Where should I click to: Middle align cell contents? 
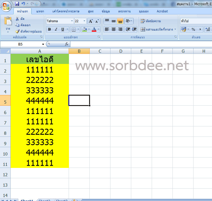point(114,21)
